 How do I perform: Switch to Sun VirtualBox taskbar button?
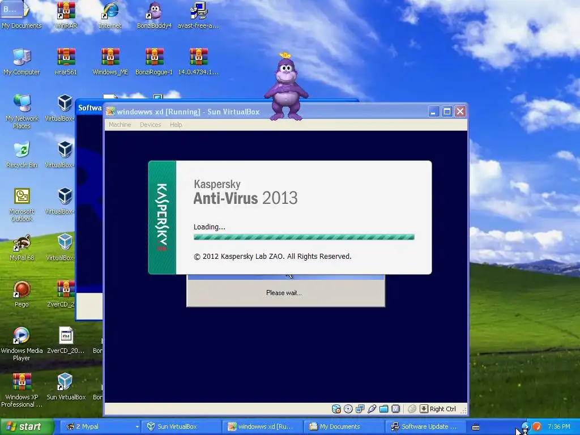[181, 427]
